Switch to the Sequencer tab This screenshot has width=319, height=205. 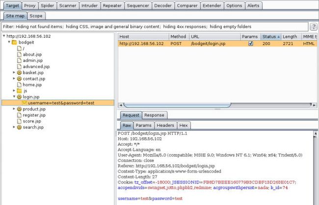[138, 6]
